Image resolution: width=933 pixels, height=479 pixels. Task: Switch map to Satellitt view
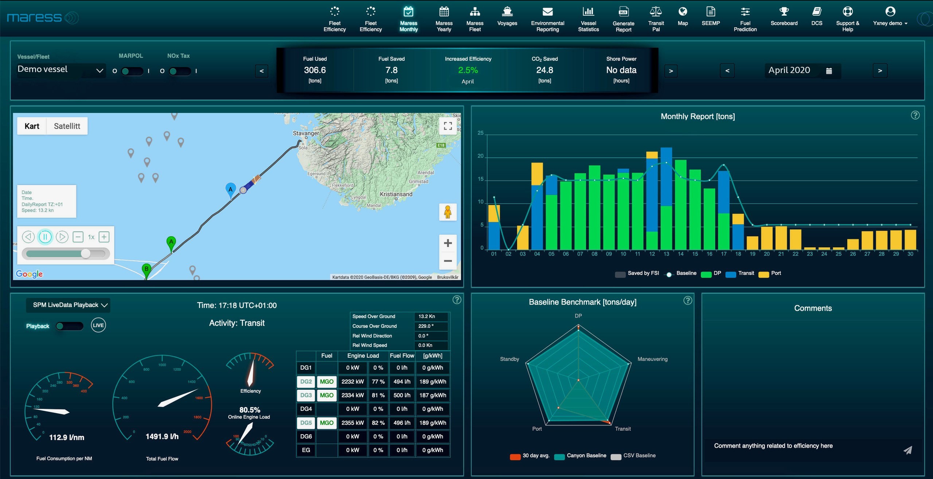click(67, 126)
